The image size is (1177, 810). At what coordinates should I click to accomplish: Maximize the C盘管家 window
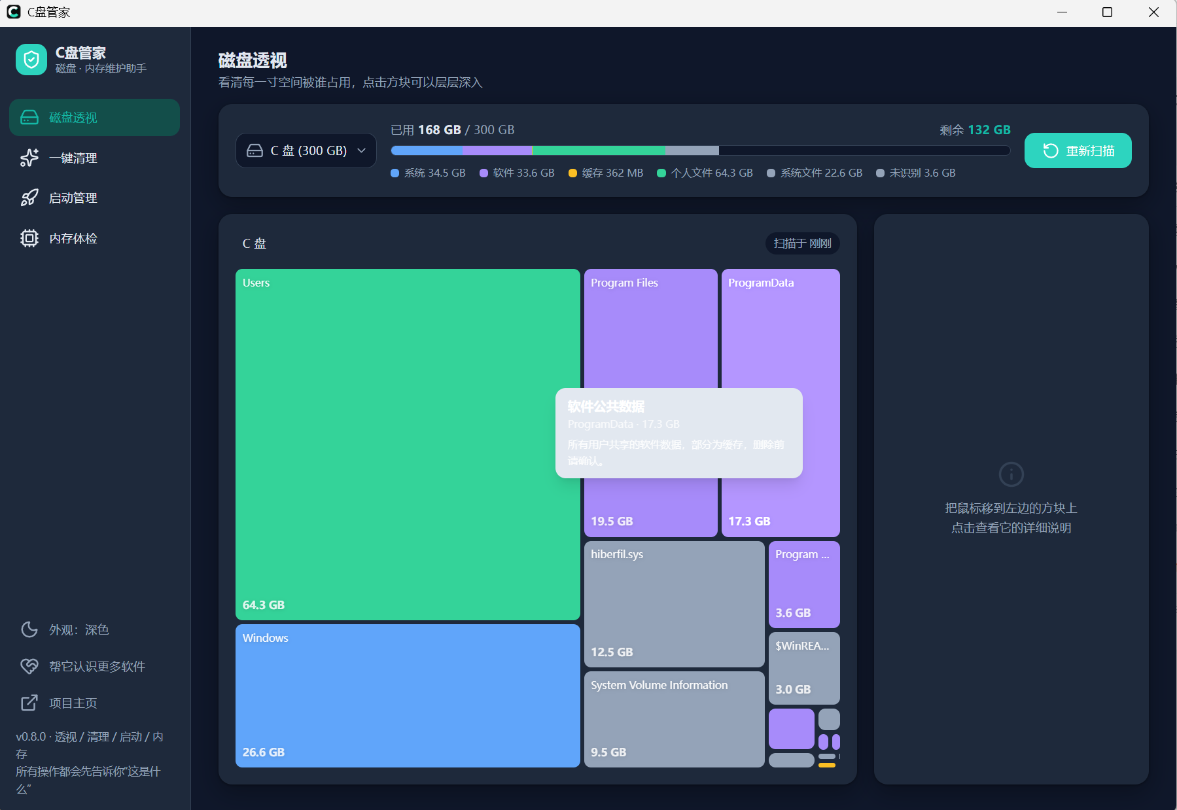[x=1107, y=12]
